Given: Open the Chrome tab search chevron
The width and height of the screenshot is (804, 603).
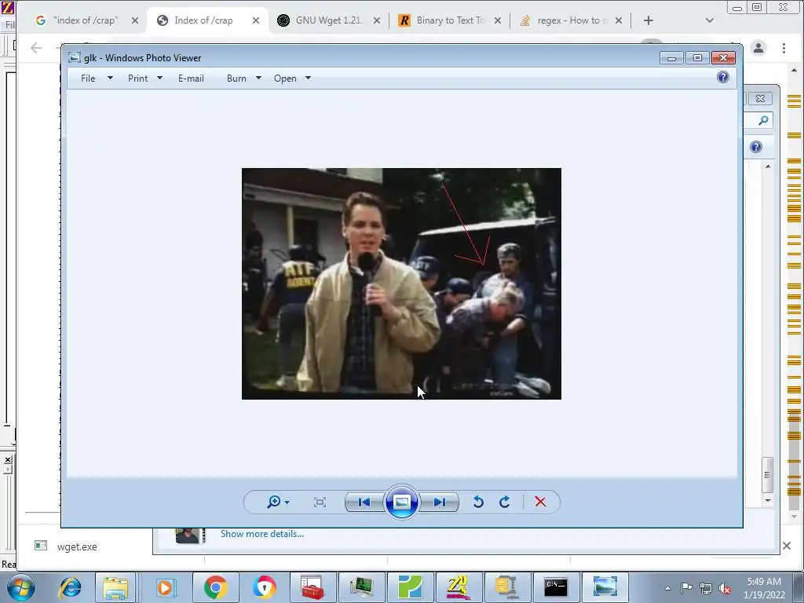Looking at the screenshot, I should tap(710, 20).
